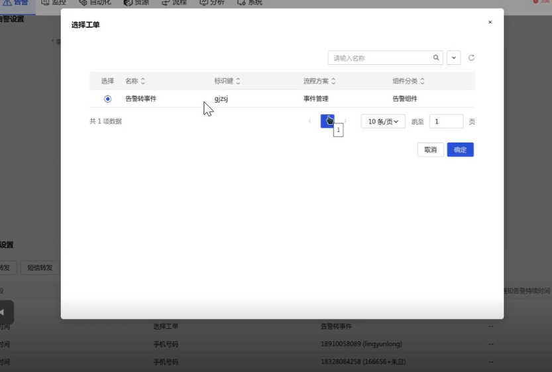Click the 告警转事件 name cell
Viewport: 552px width, 372px height.
click(x=140, y=99)
